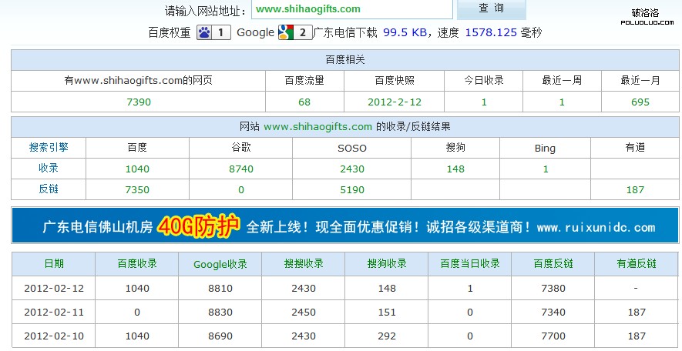Click the 收录 row label link

[49, 168]
